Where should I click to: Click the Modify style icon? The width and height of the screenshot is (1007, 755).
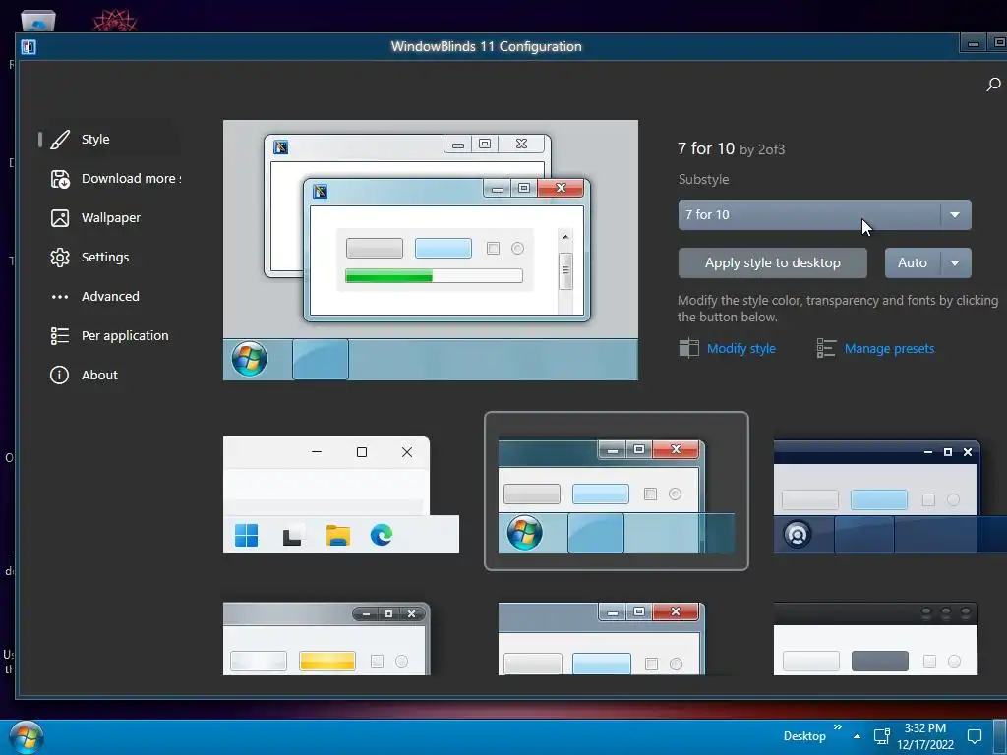coord(688,348)
